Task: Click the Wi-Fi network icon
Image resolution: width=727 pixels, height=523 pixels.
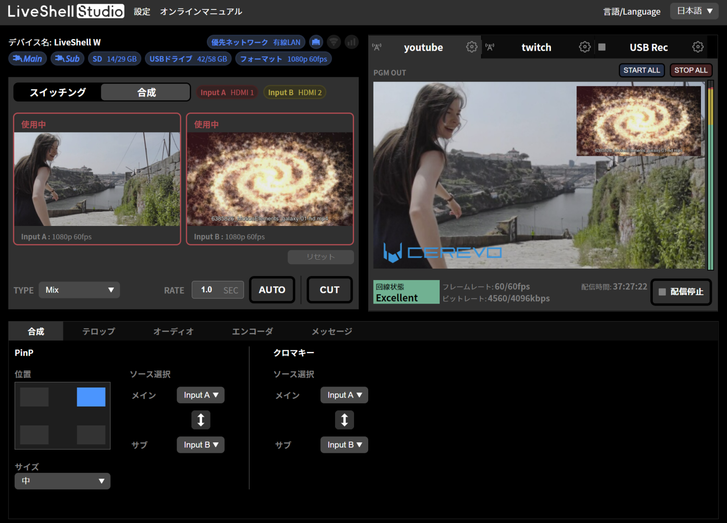Action: 334,42
